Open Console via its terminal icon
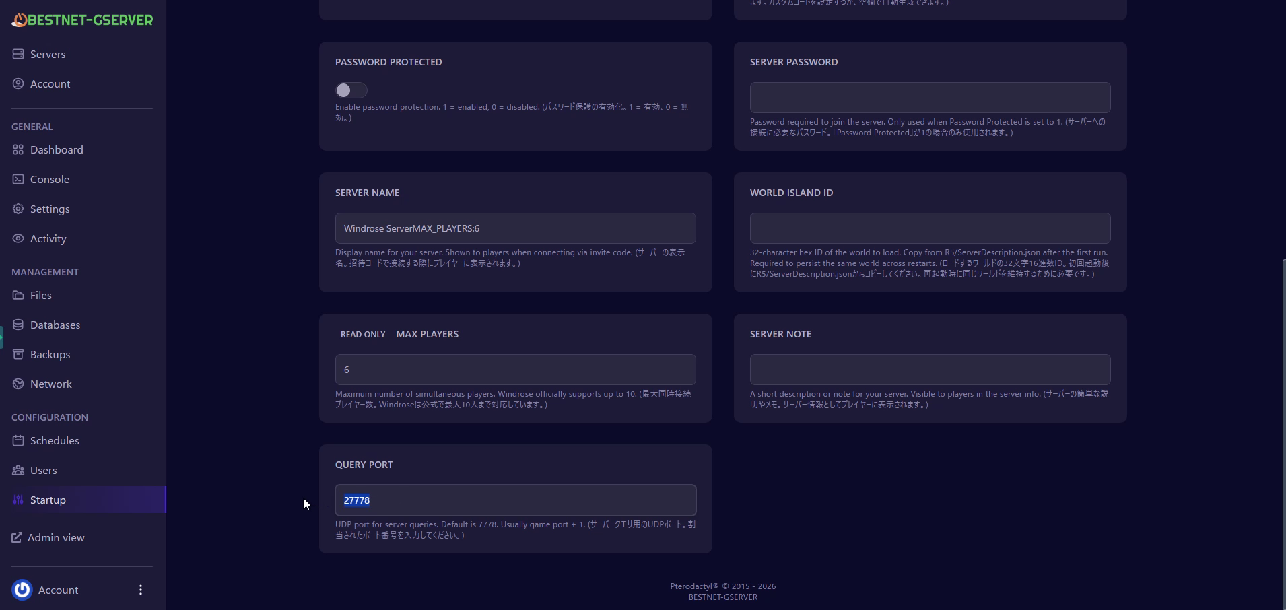Screen dimensions: 1286x610 tap(18, 179)
